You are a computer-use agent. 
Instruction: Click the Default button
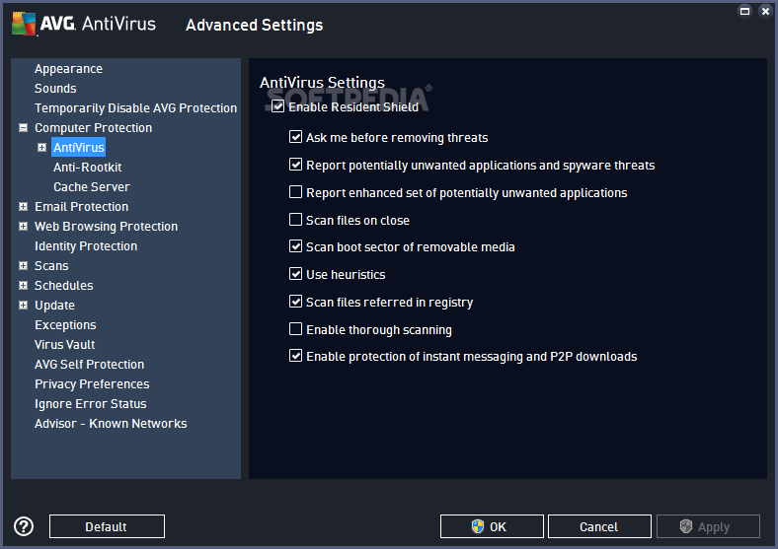[107, 526]
